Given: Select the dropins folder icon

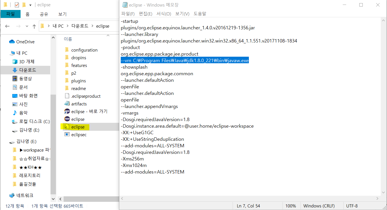Looking at the screenshot, I should point(67,58).
